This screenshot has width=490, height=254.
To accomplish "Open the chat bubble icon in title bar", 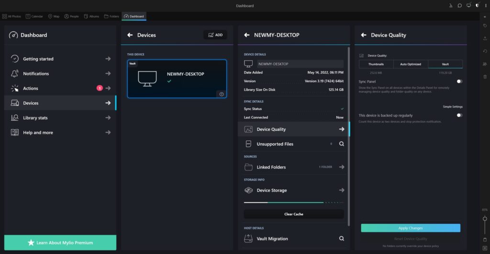I will click(459, 6).
